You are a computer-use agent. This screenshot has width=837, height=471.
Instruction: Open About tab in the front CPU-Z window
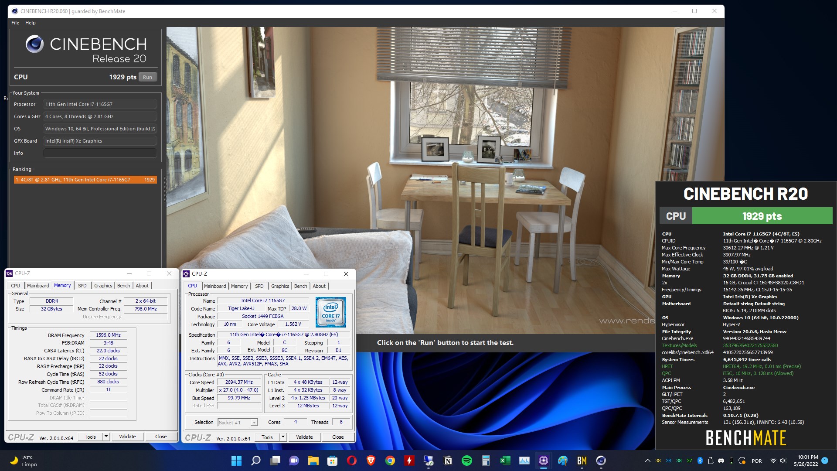click(319, 286)
